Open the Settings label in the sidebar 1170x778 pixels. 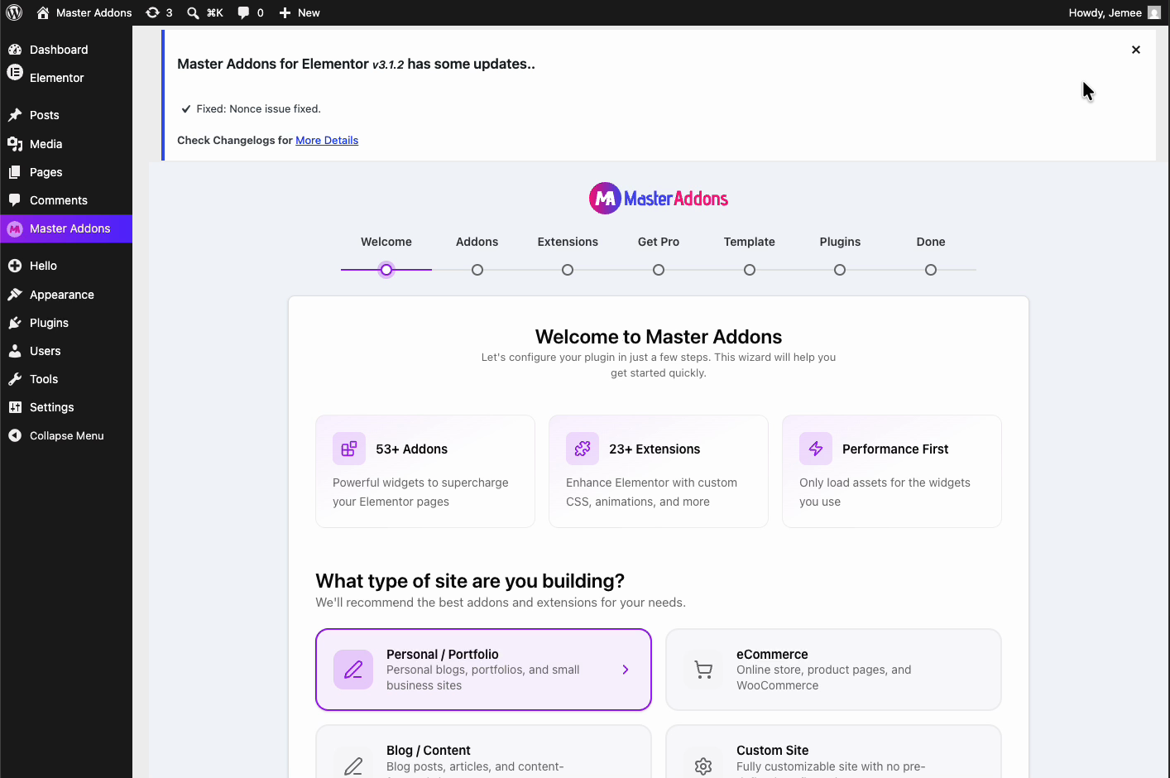(x=52, y=407)
